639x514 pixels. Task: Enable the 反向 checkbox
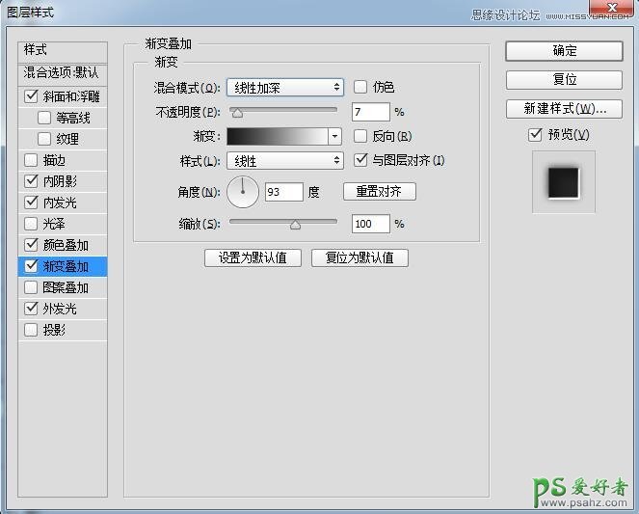361,136
